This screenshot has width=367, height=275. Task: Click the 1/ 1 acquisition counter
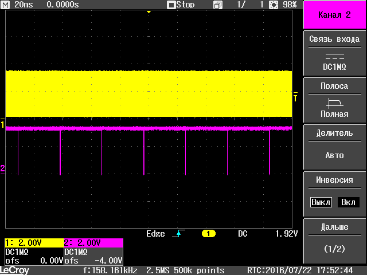[250, 5]
